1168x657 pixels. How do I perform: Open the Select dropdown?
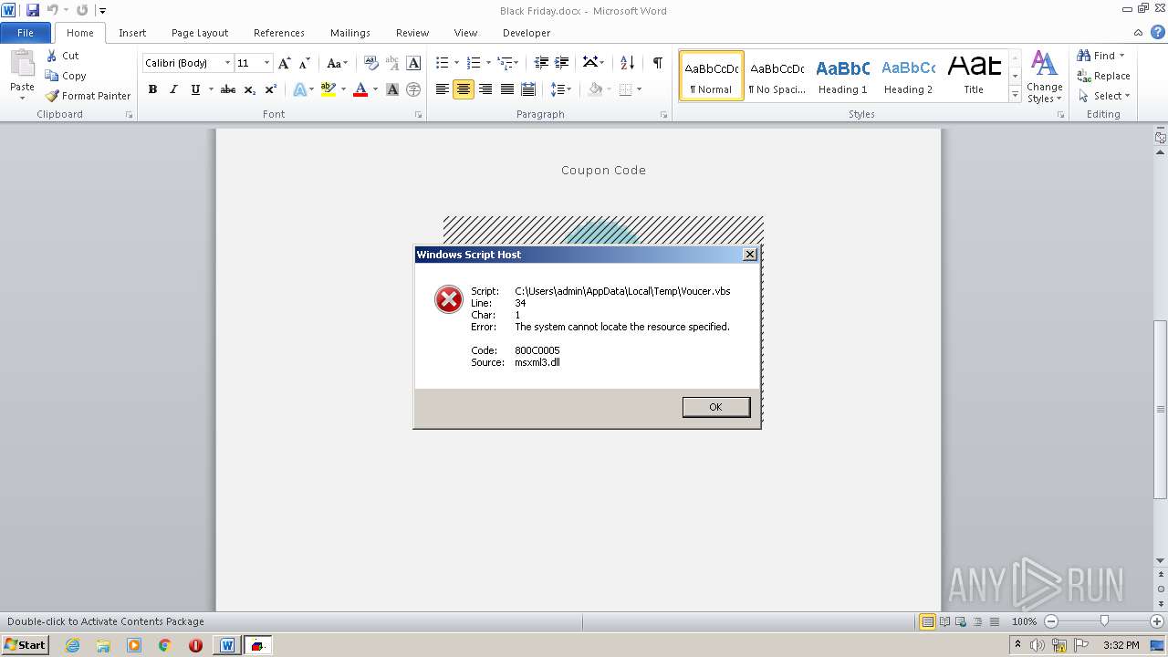coord(1105,96)
